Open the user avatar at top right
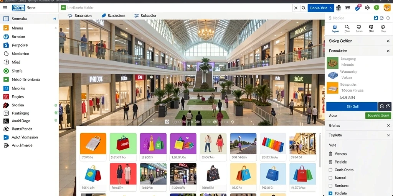This screenshot has height=196, width=393. [x=387, y=8]
